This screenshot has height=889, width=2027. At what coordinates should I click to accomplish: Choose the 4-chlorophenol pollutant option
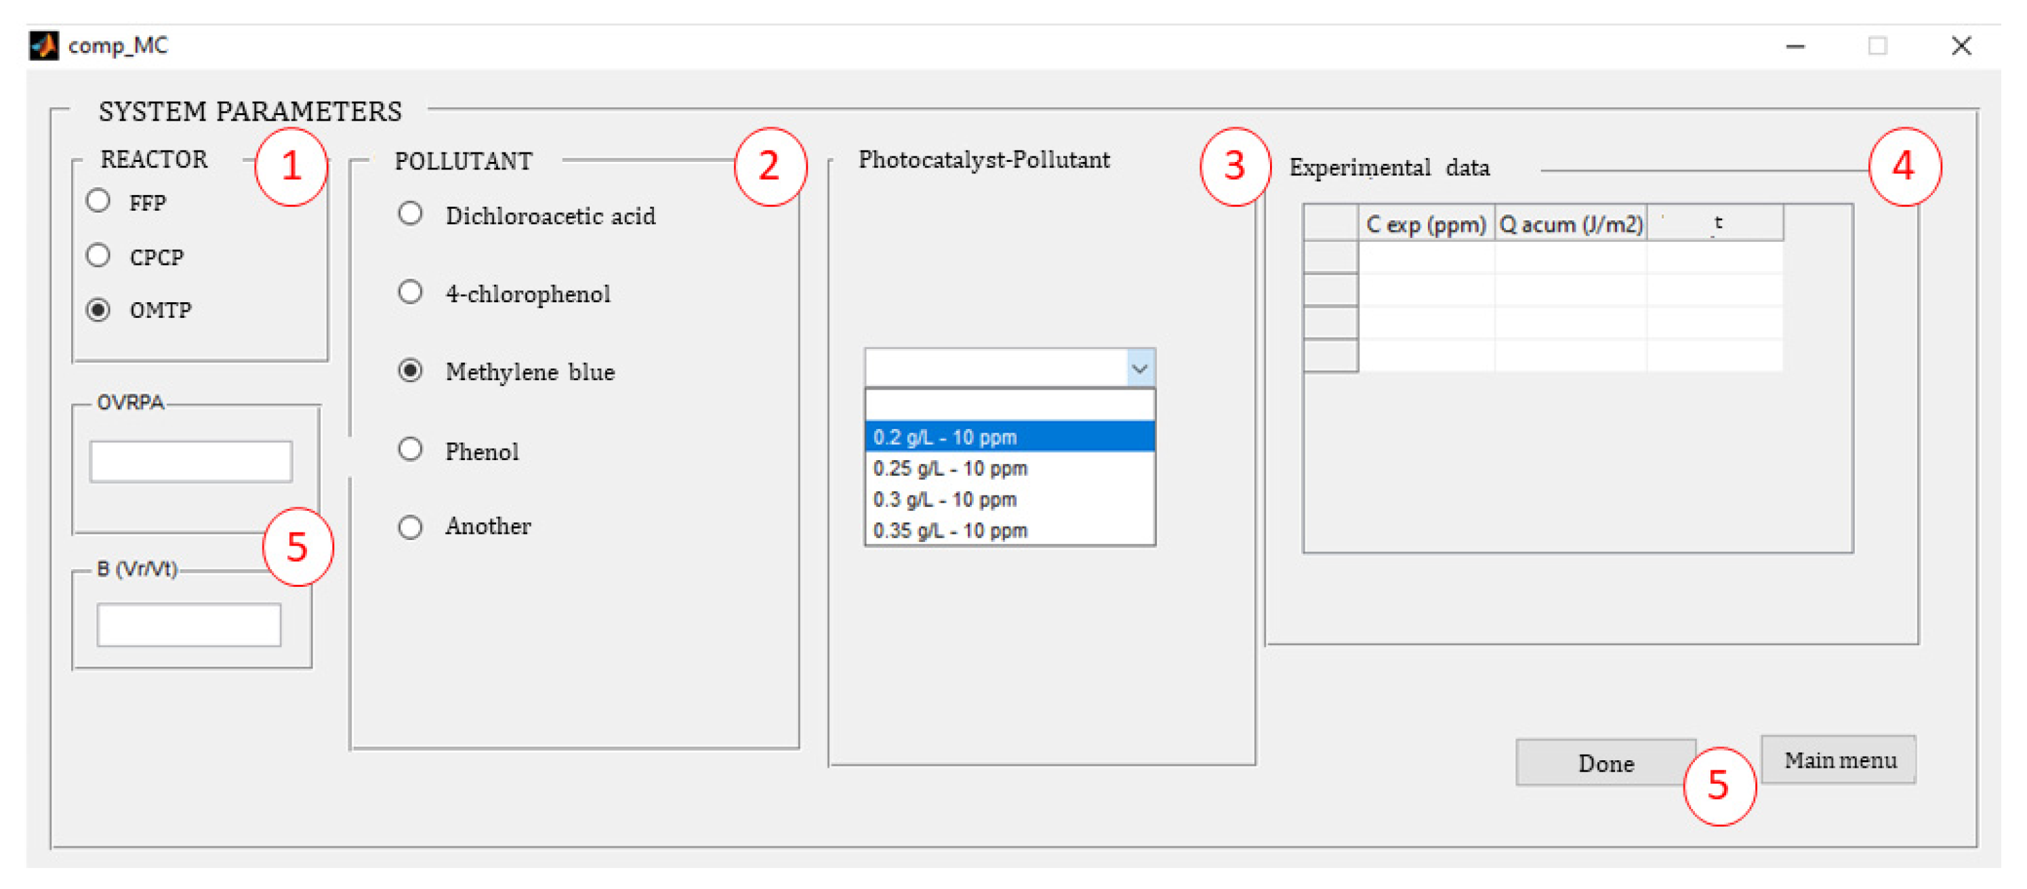[x=410, y=293]
